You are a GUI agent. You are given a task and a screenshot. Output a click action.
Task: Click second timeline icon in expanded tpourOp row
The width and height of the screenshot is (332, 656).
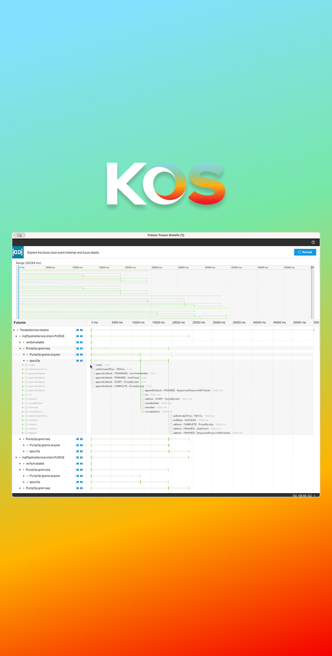point(82,361)
